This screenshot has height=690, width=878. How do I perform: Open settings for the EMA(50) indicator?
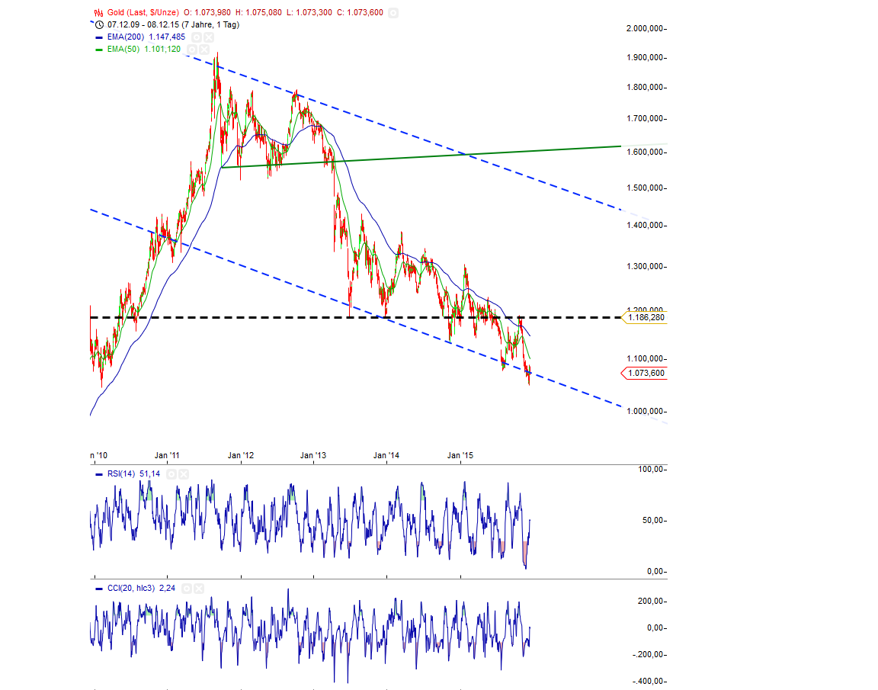pyautogui.click(x=194, y=48)
